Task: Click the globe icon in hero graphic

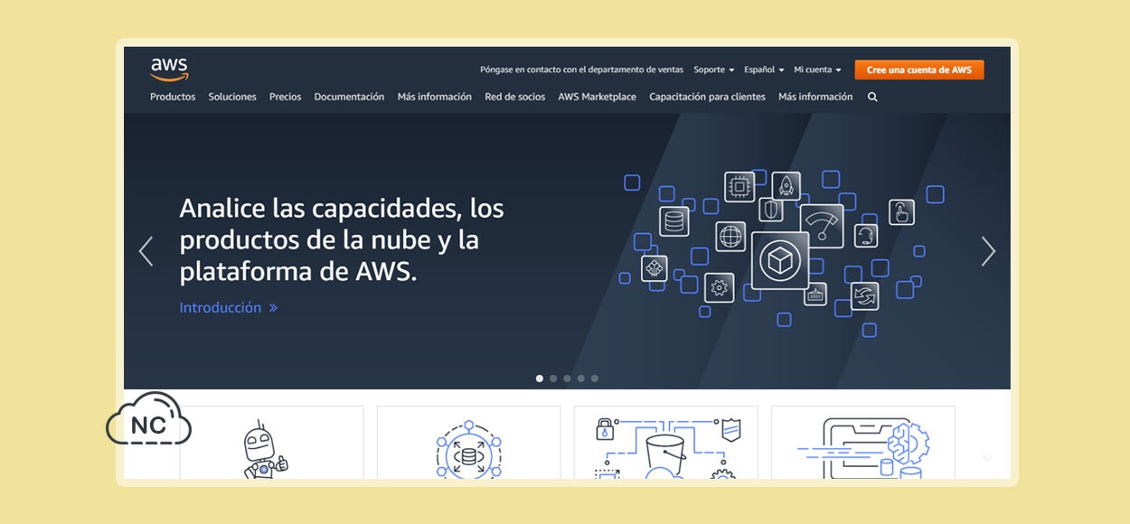Action: (x=730, y=237)
